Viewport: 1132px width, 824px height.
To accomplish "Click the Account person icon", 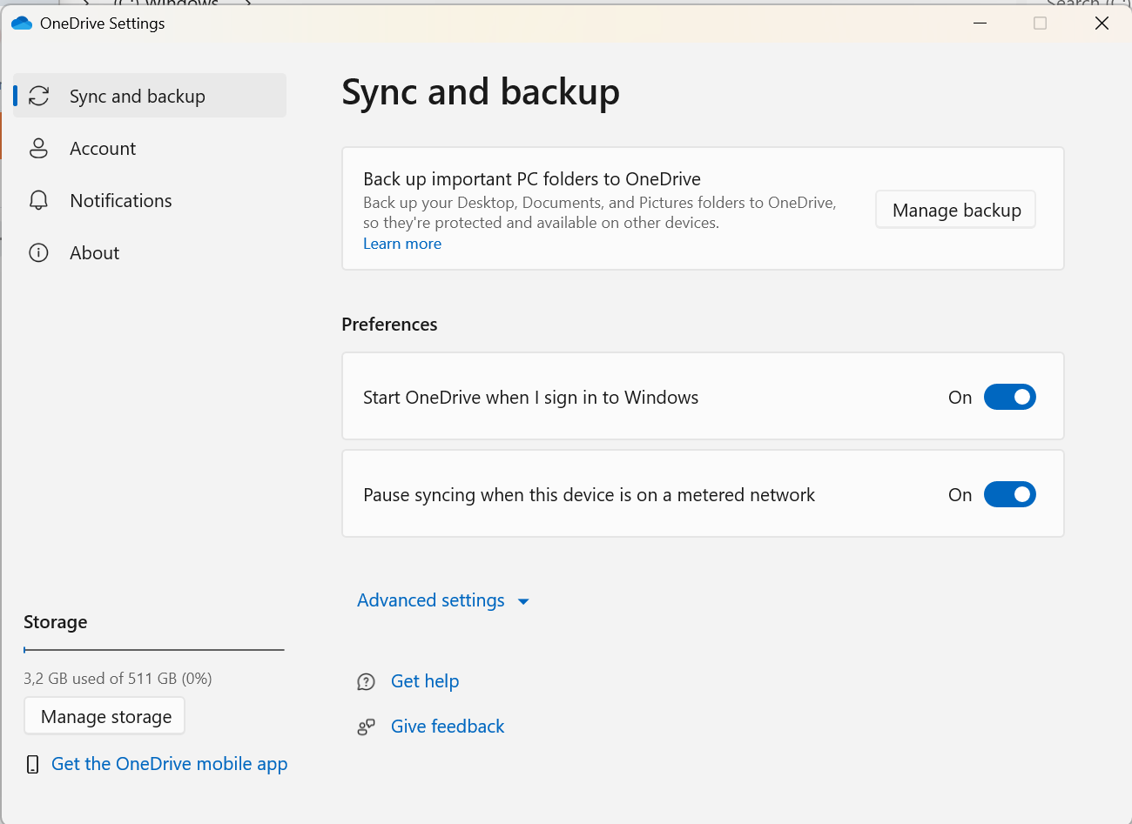I will tap(38, 148).
